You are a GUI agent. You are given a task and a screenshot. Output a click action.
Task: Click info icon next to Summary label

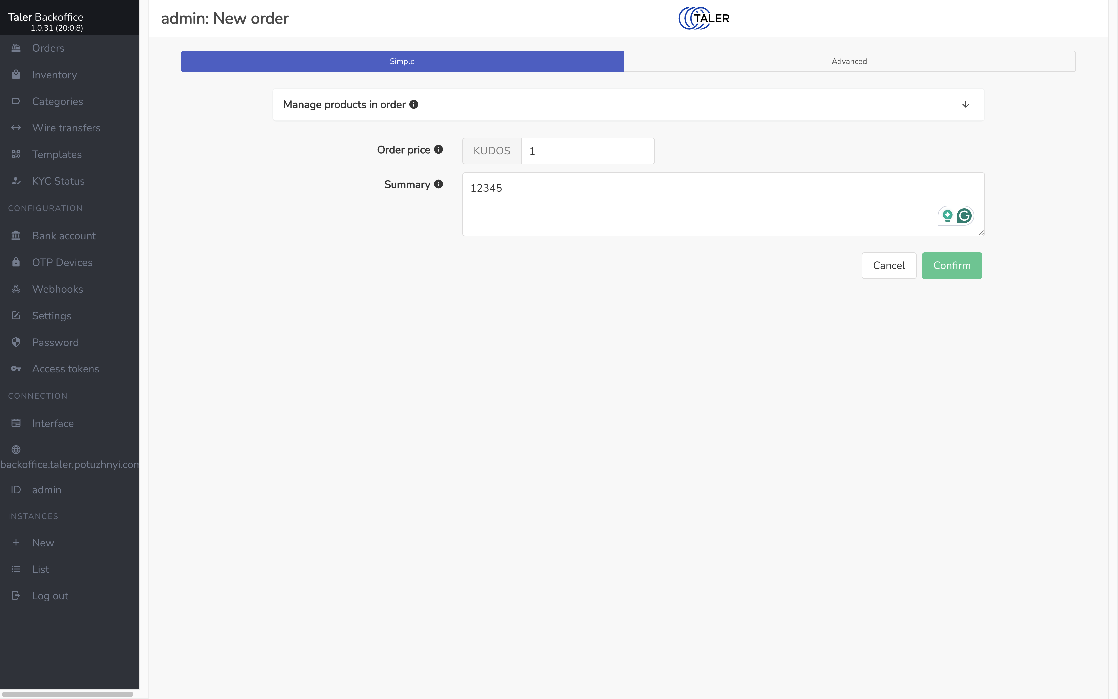439,184
